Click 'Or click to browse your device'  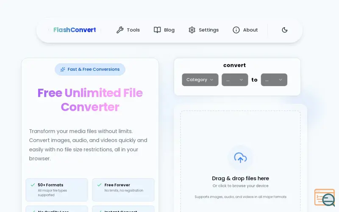point(240,186)
